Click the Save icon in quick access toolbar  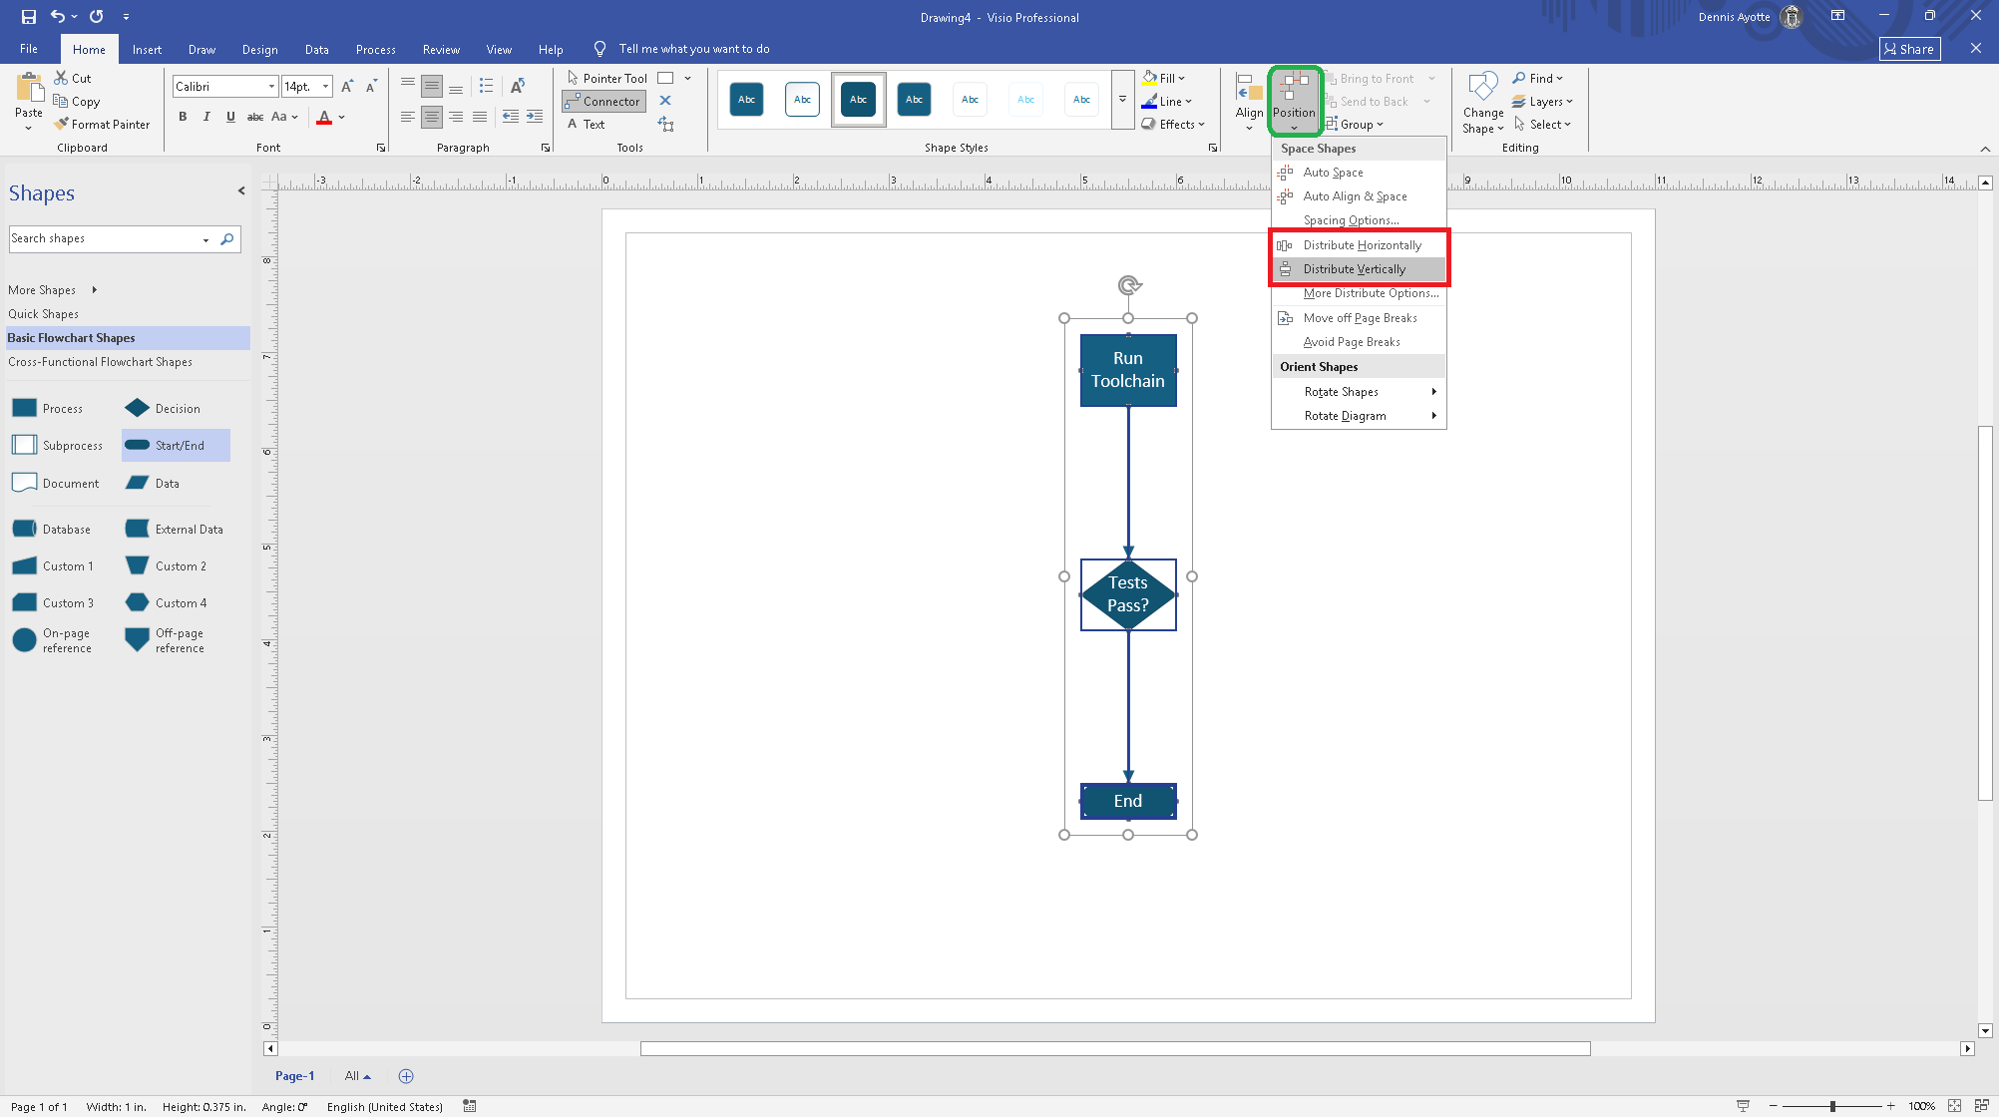(28, 16)
